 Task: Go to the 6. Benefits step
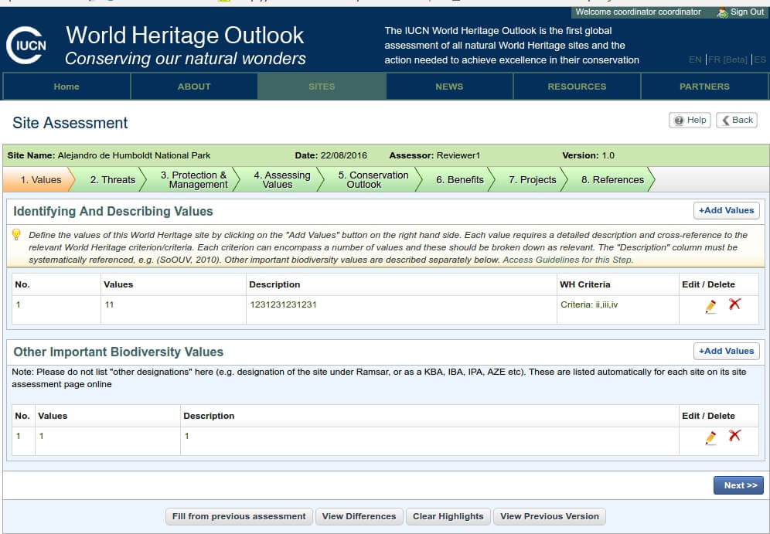tap(460, 179)
